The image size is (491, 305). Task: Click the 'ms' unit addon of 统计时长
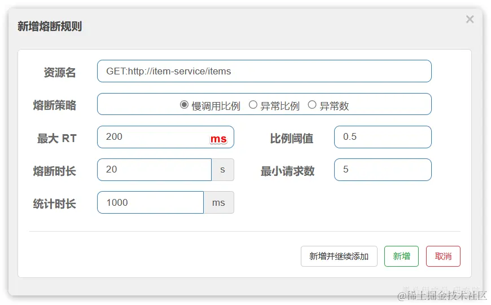point(218,202)
